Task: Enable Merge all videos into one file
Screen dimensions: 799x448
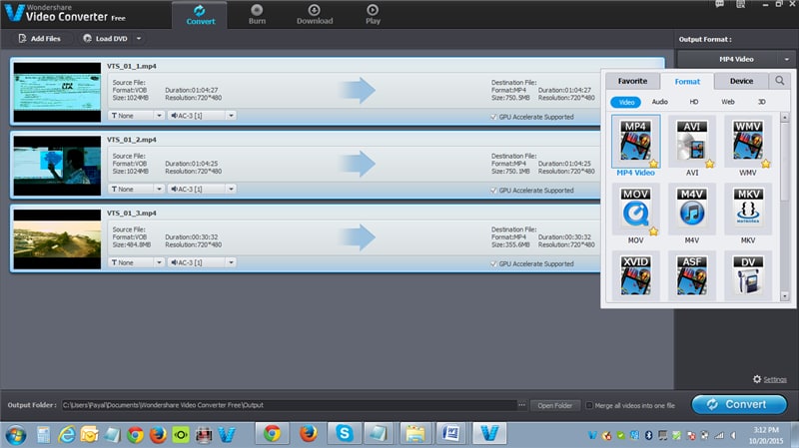Action: [589, 405]
